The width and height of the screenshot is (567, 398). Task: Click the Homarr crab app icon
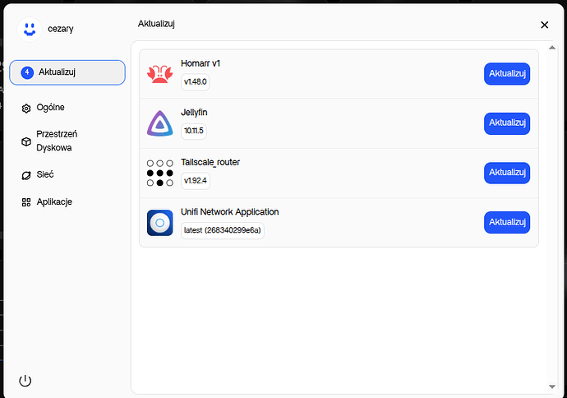click(160, 74)
